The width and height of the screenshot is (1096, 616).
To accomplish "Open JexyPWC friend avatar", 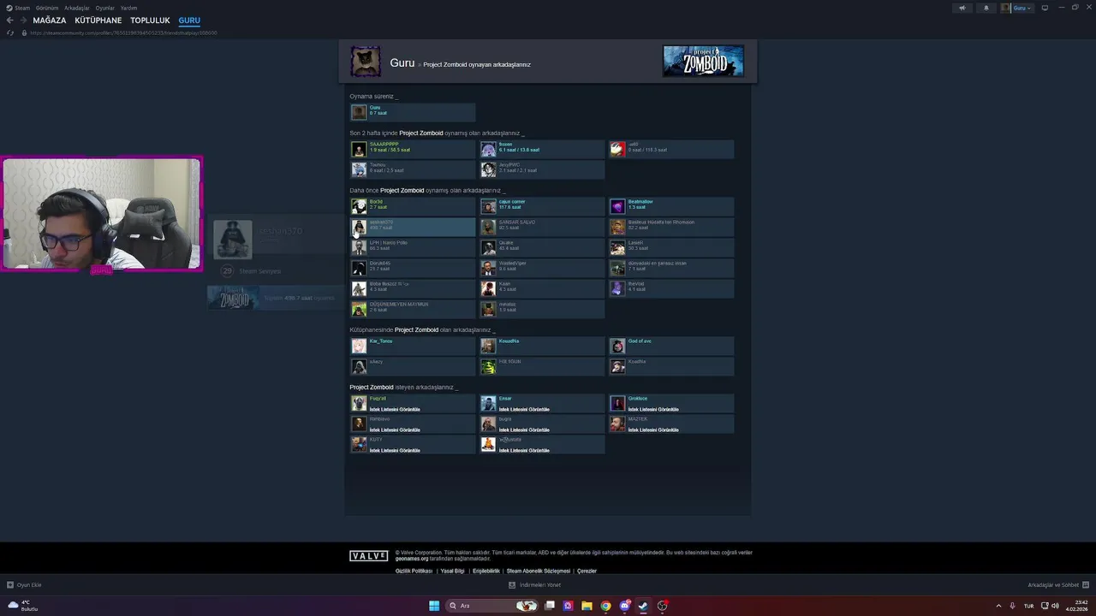I will (x=488, y=169).
